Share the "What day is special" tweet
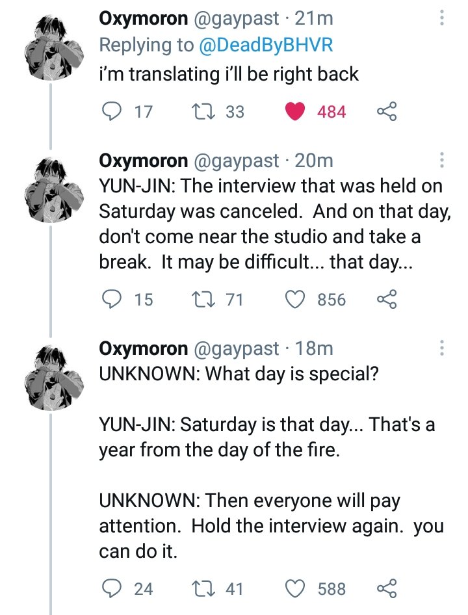The width and height of the screenshot is (468, 615). pyautogui.click(x=386, y=589)
